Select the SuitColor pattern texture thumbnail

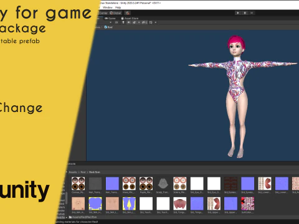pos(247,203)
